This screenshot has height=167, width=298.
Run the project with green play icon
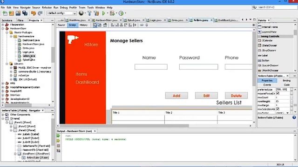[x=103, y=13]
